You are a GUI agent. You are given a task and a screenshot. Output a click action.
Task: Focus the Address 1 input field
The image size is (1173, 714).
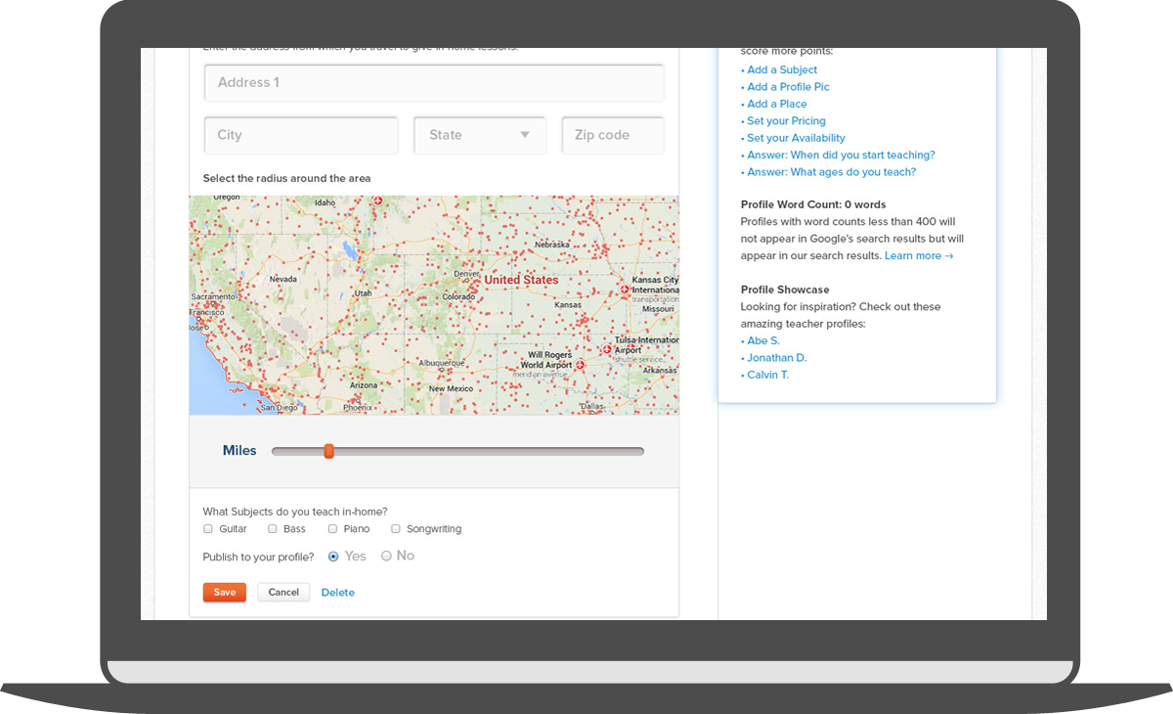434,83
